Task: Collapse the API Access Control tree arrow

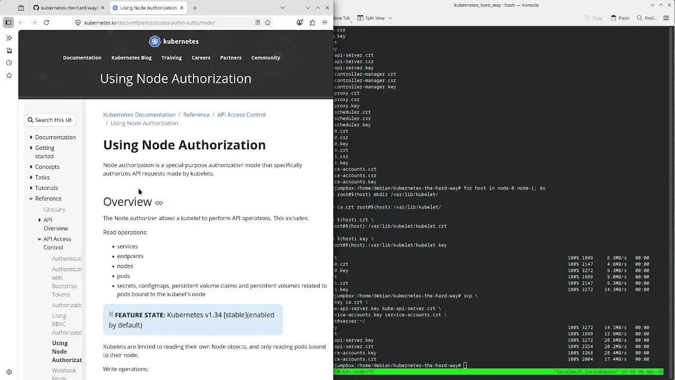Action: (x=40, y=239)
